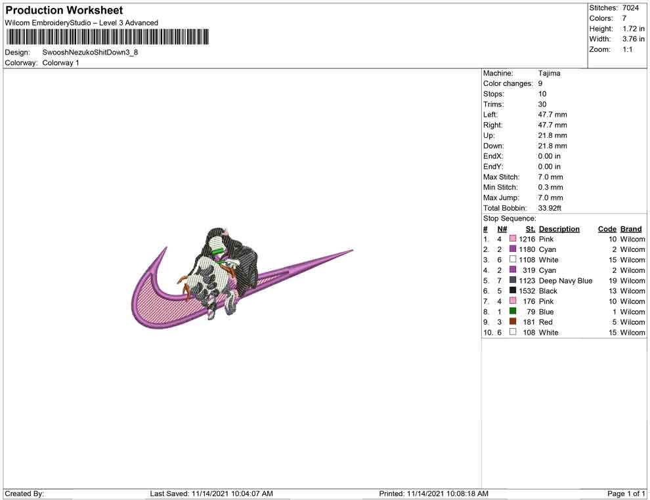Click design name SwooshNezukoShitDown3_8
Image resolution: width=650 pixels, height=500 pixels.
[90, 52]
